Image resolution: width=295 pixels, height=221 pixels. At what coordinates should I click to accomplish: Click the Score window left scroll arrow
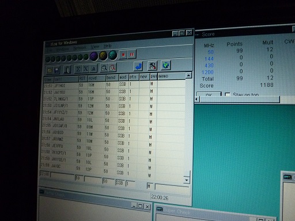(196, 99)
